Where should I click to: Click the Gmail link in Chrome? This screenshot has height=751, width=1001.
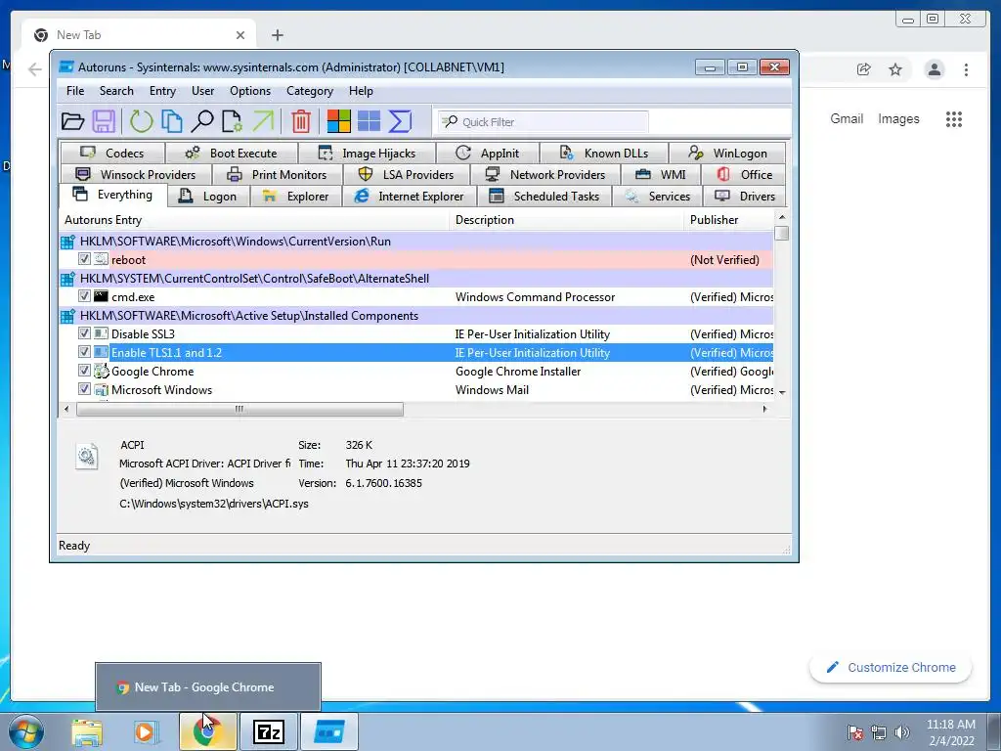tap(847, 118)
